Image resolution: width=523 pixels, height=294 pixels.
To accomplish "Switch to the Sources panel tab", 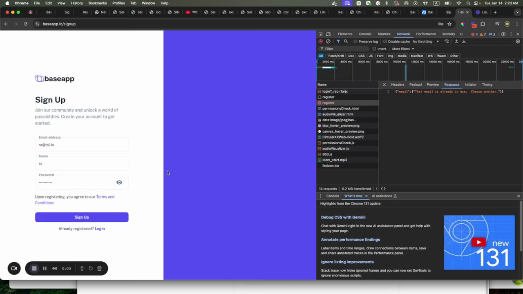I will (384, 34).
